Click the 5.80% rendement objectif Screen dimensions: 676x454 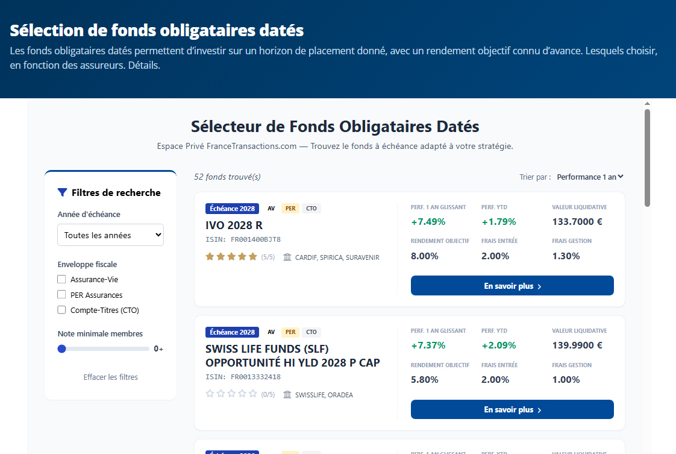pyautogui.click(x=425, y=380)
